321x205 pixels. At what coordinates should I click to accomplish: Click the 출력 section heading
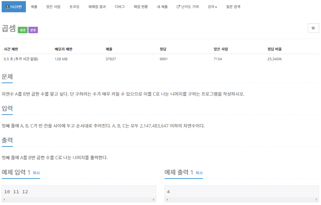[x=7, y=140]
